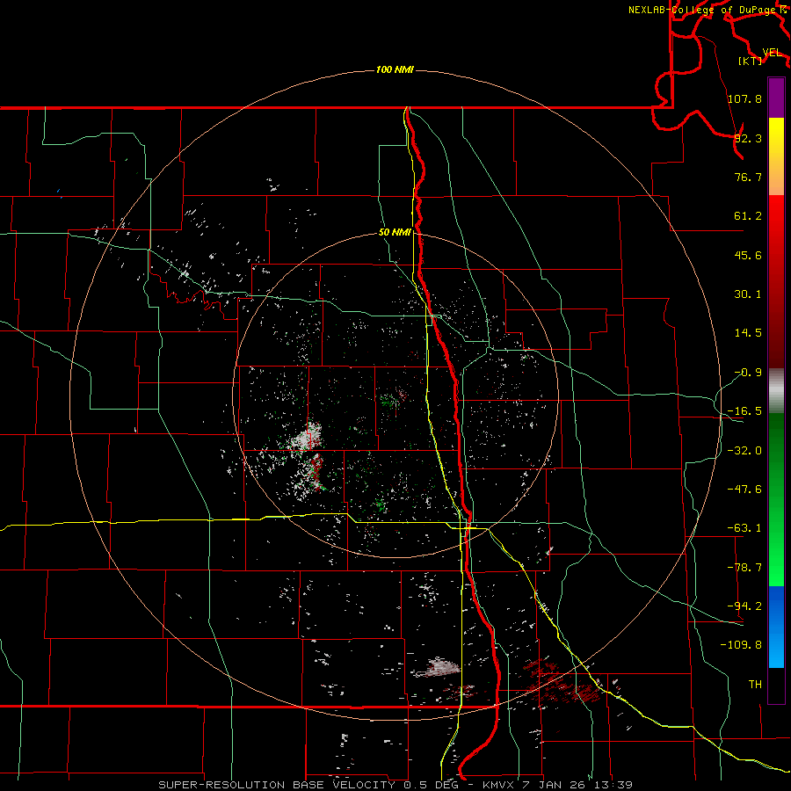Select the -16.5 velocity scale value
791x791 pixels.
(744, 411)
